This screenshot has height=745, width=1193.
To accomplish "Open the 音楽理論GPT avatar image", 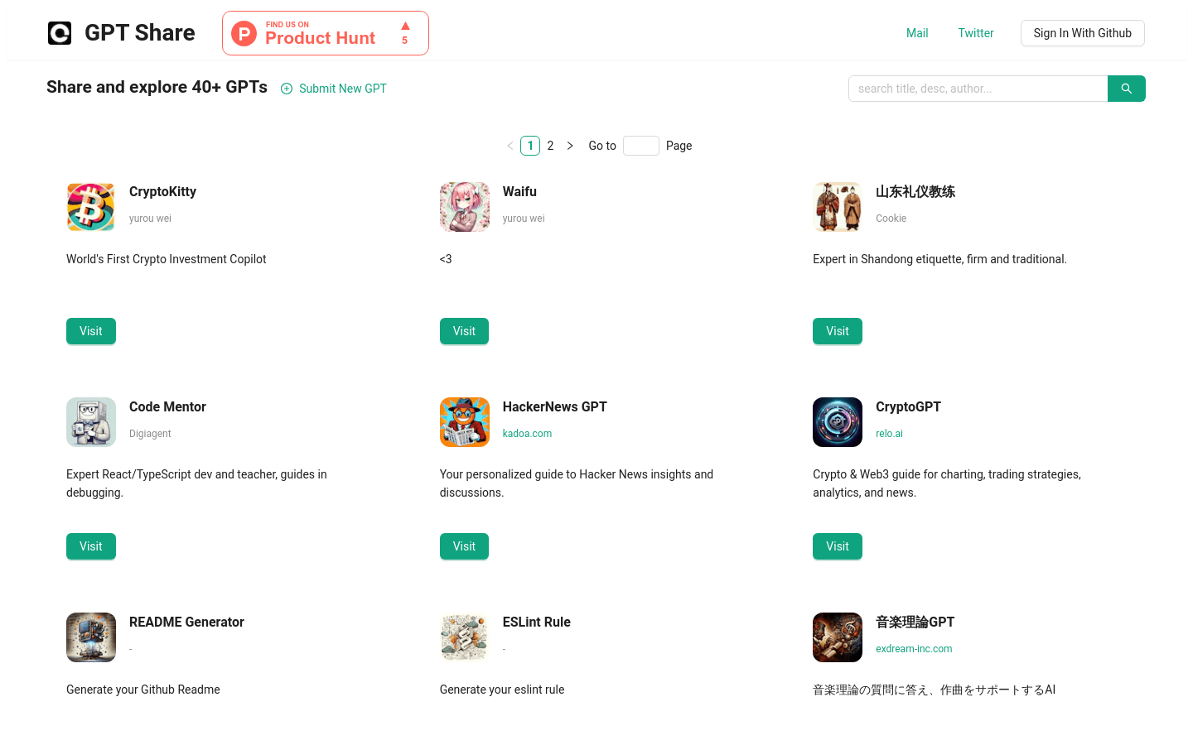I will [838, 637].
